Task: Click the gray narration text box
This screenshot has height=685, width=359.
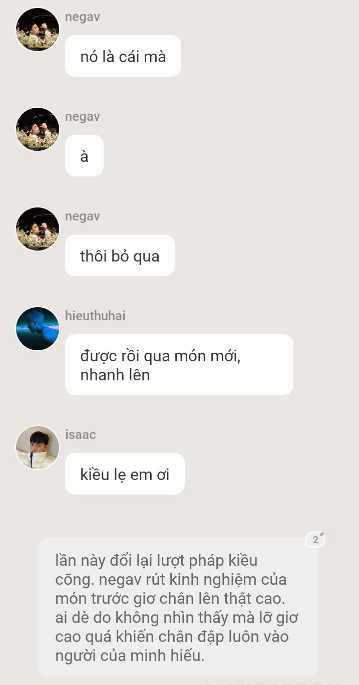Action: coord(178,607)
